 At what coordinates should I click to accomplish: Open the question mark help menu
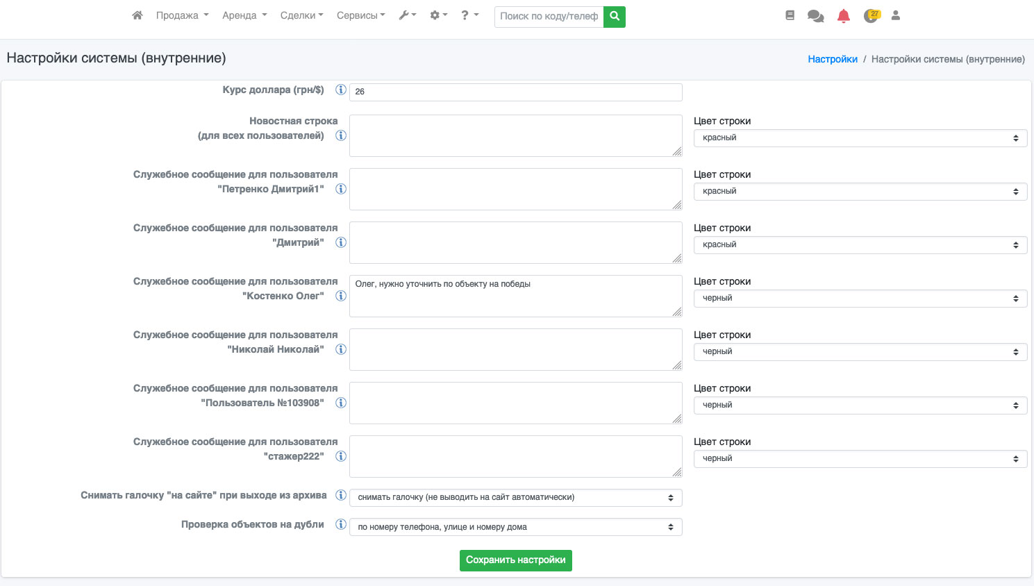pyautogui.click(x=469, y=15)
